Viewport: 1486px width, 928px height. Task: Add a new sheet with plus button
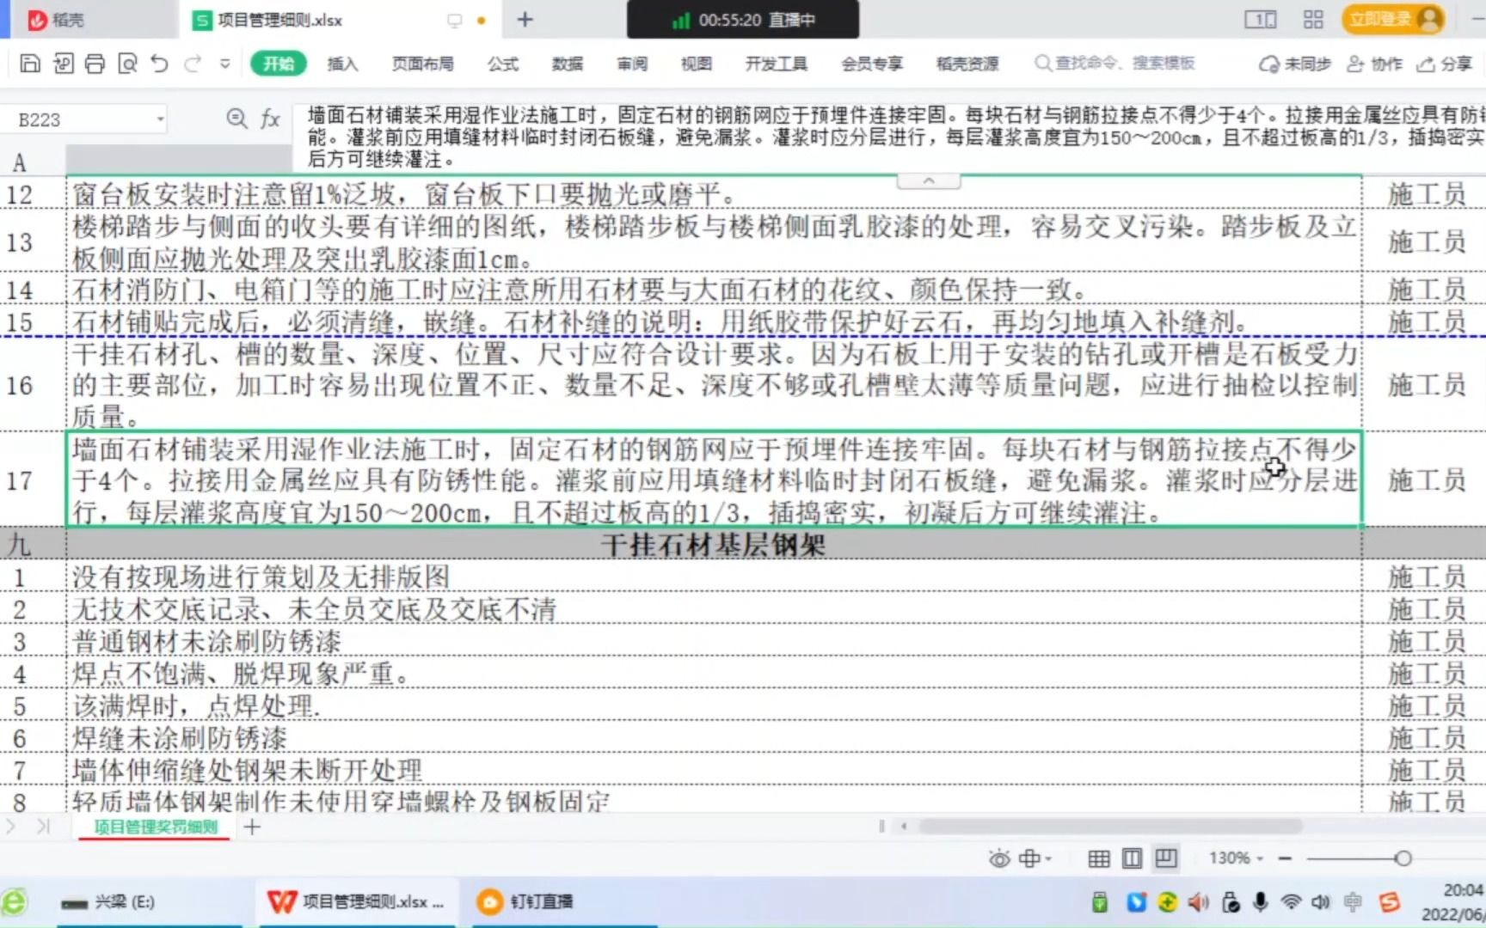point(252,827)
